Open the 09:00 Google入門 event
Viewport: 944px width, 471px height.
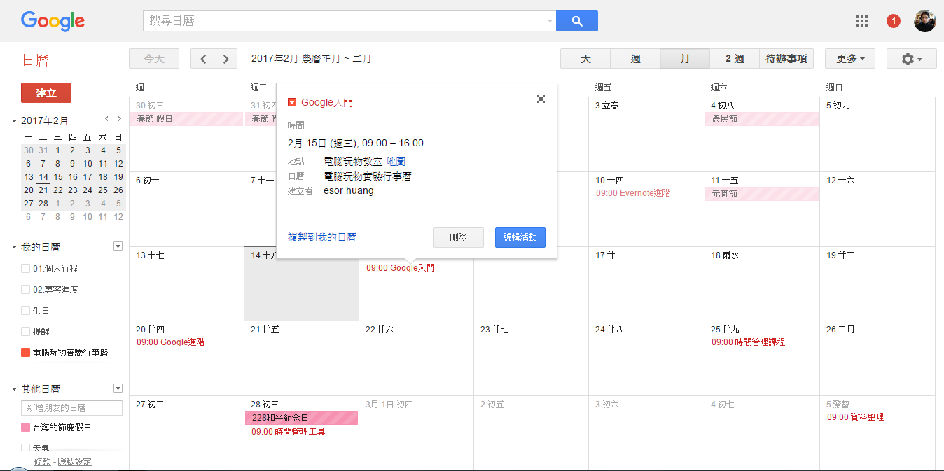click(401, 268)
